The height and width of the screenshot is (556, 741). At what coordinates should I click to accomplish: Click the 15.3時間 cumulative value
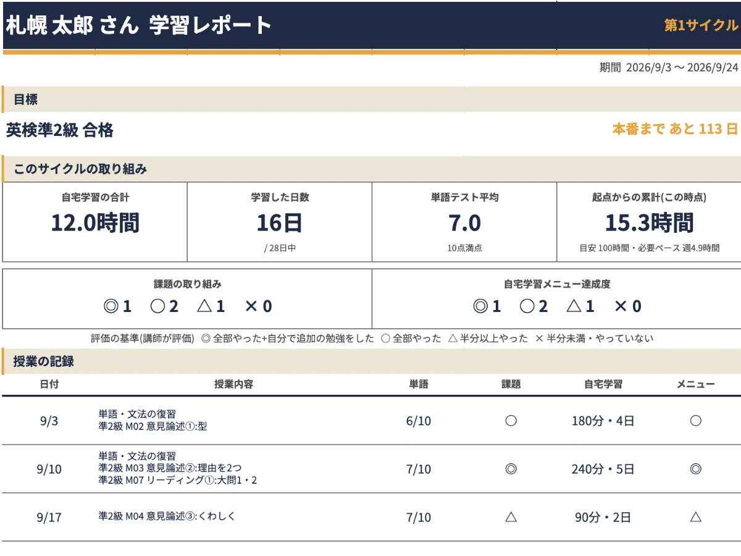(x=649, y=223)
